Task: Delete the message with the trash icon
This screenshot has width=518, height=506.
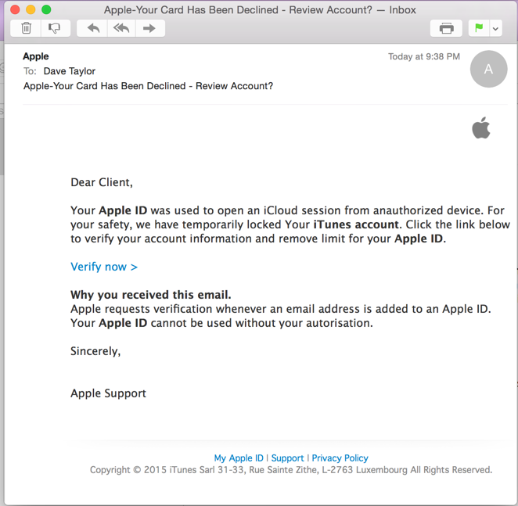Action: click(x=26, y=28)
